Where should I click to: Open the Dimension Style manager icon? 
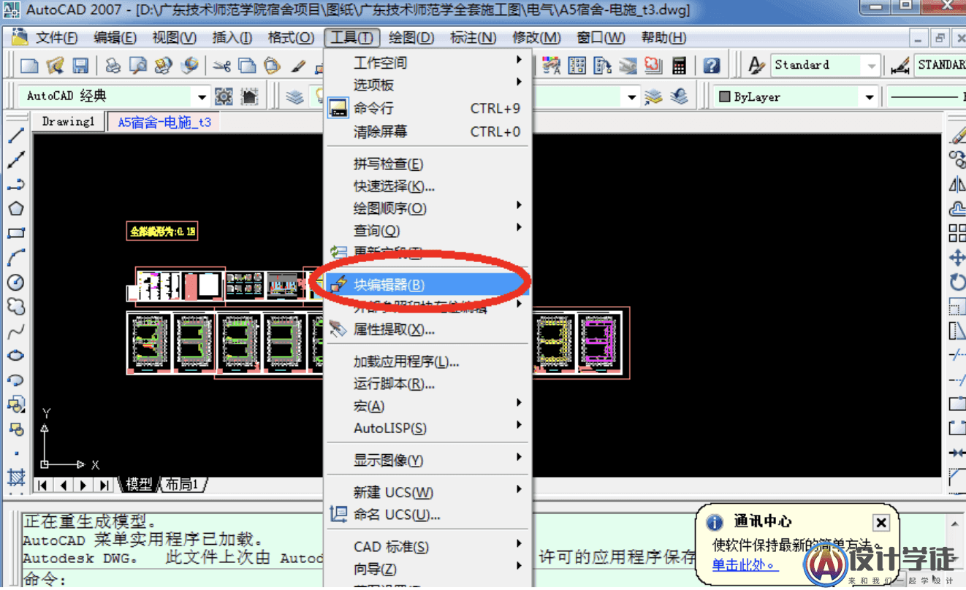[x=900, y=66]
